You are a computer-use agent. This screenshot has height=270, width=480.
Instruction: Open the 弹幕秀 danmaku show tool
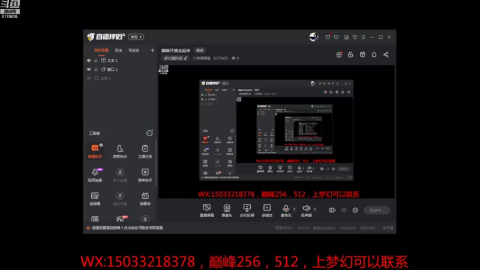point(145,199)
